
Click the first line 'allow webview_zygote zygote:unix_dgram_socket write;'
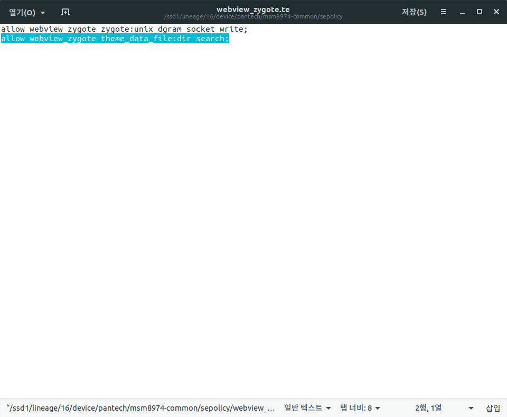tap(124, 29)
